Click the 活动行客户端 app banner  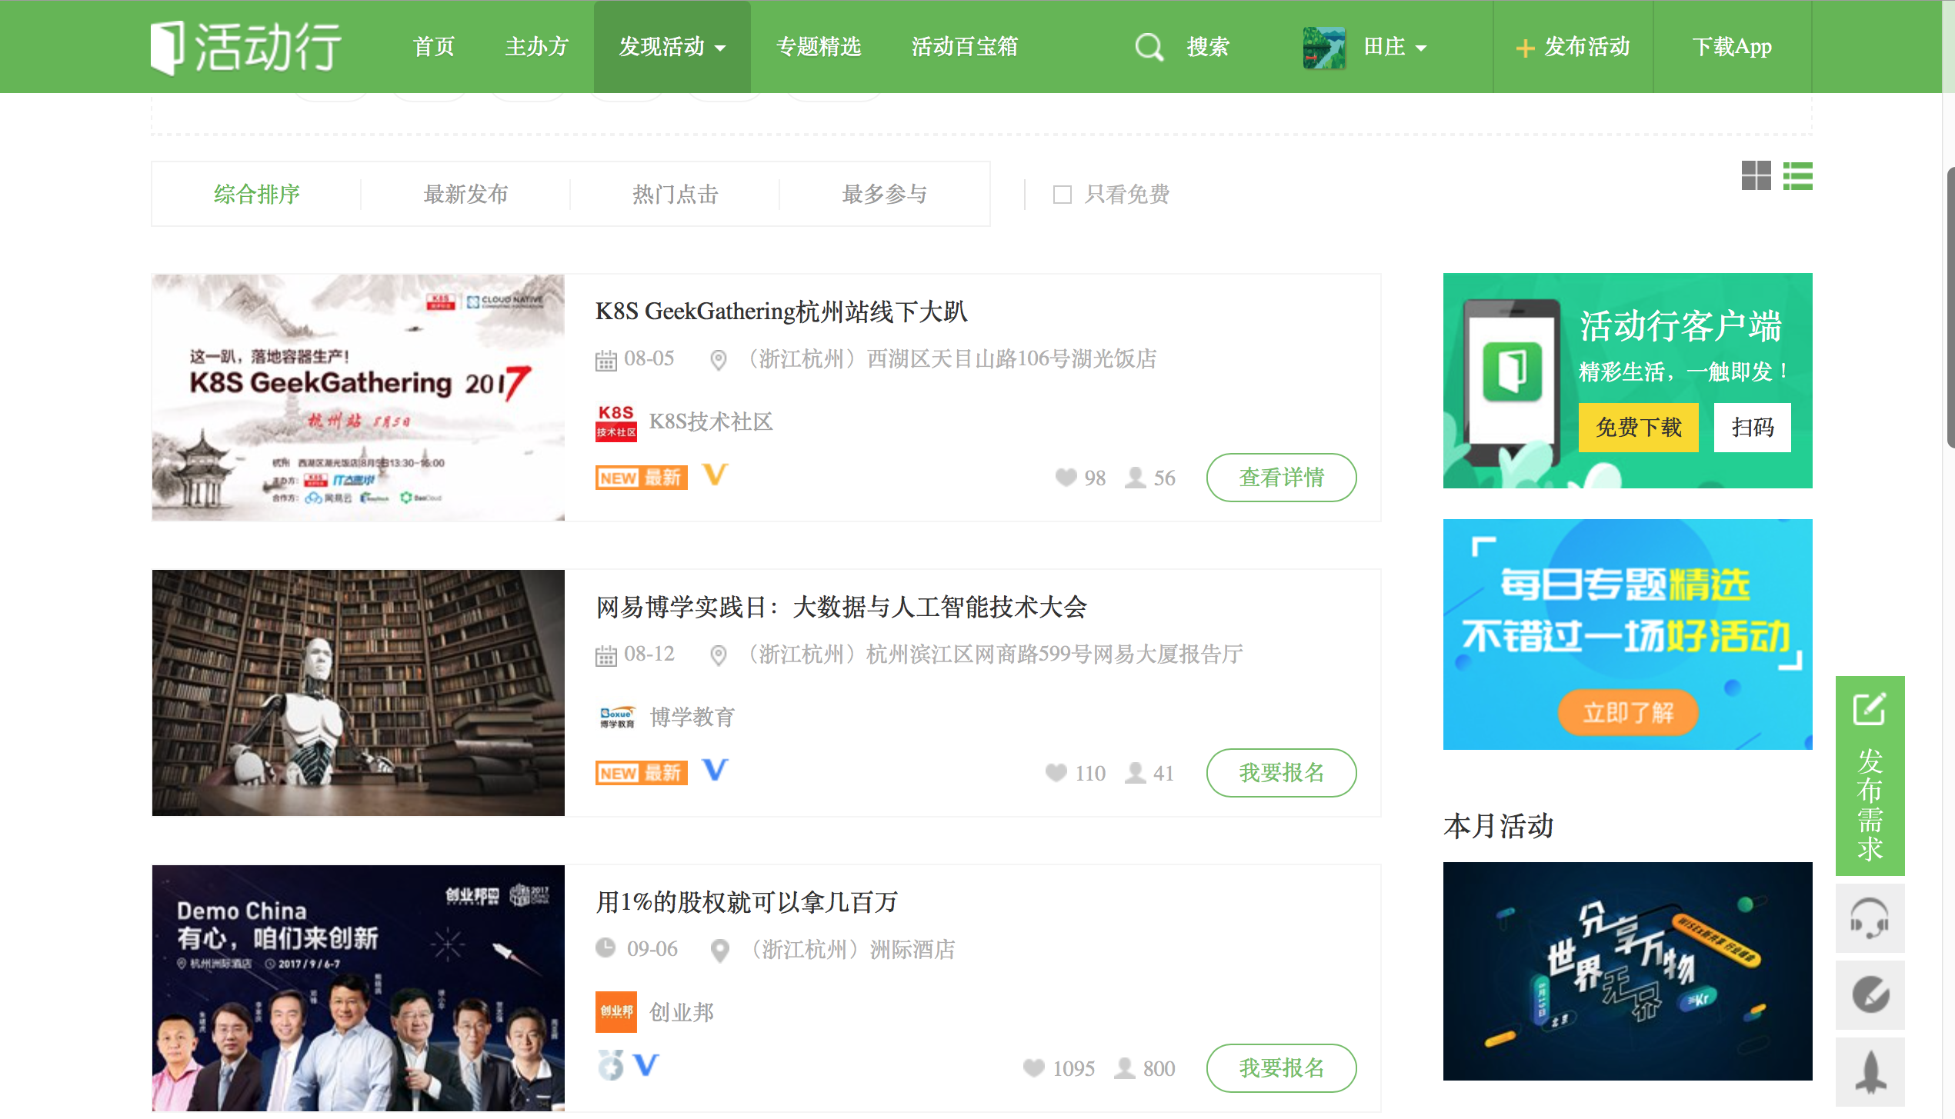1627,381
